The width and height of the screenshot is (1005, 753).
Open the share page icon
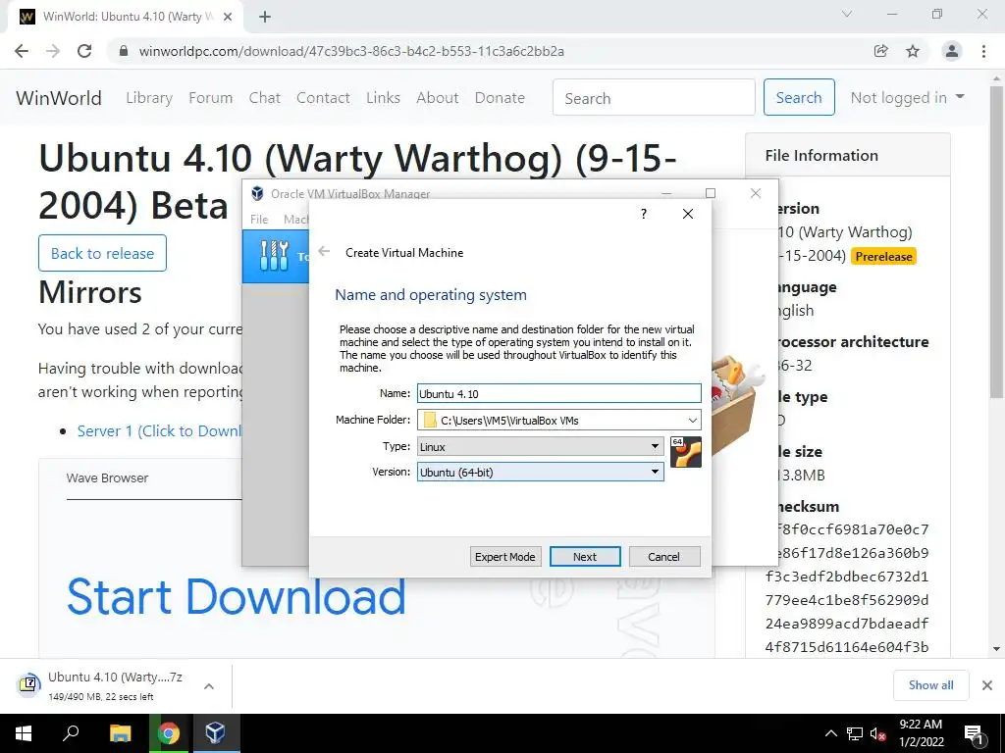click(x=881, y=51)
